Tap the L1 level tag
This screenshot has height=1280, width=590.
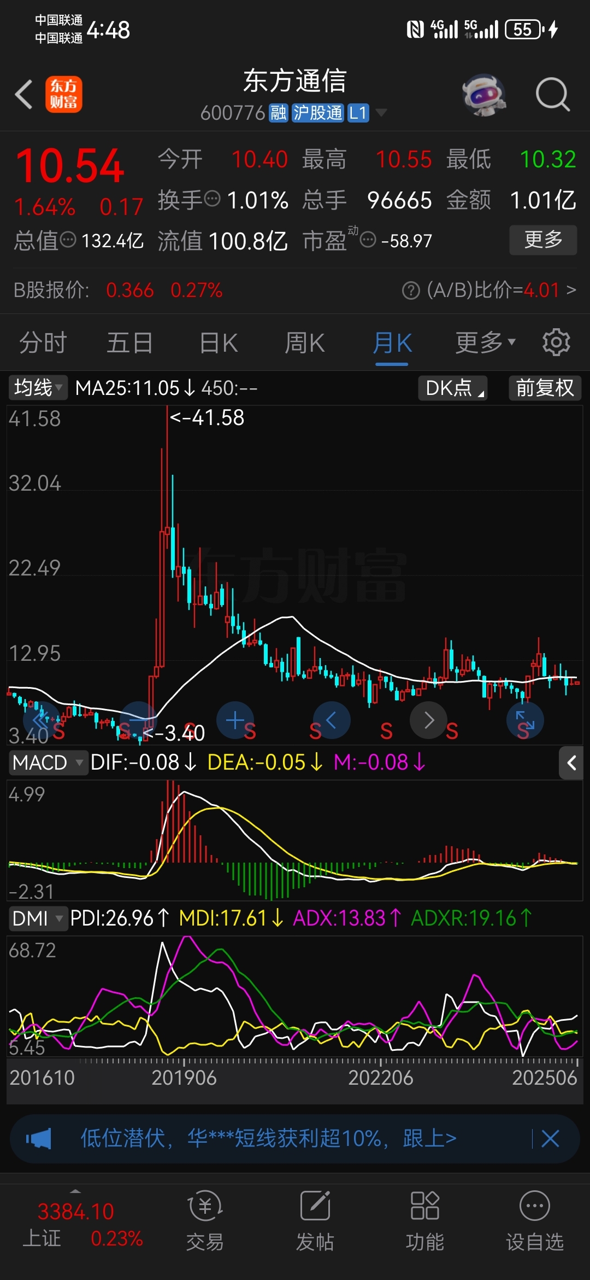(358, 113)
